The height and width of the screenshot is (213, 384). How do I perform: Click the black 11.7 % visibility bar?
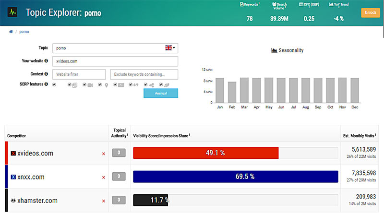pyautogui.click(x=151, y=200)
